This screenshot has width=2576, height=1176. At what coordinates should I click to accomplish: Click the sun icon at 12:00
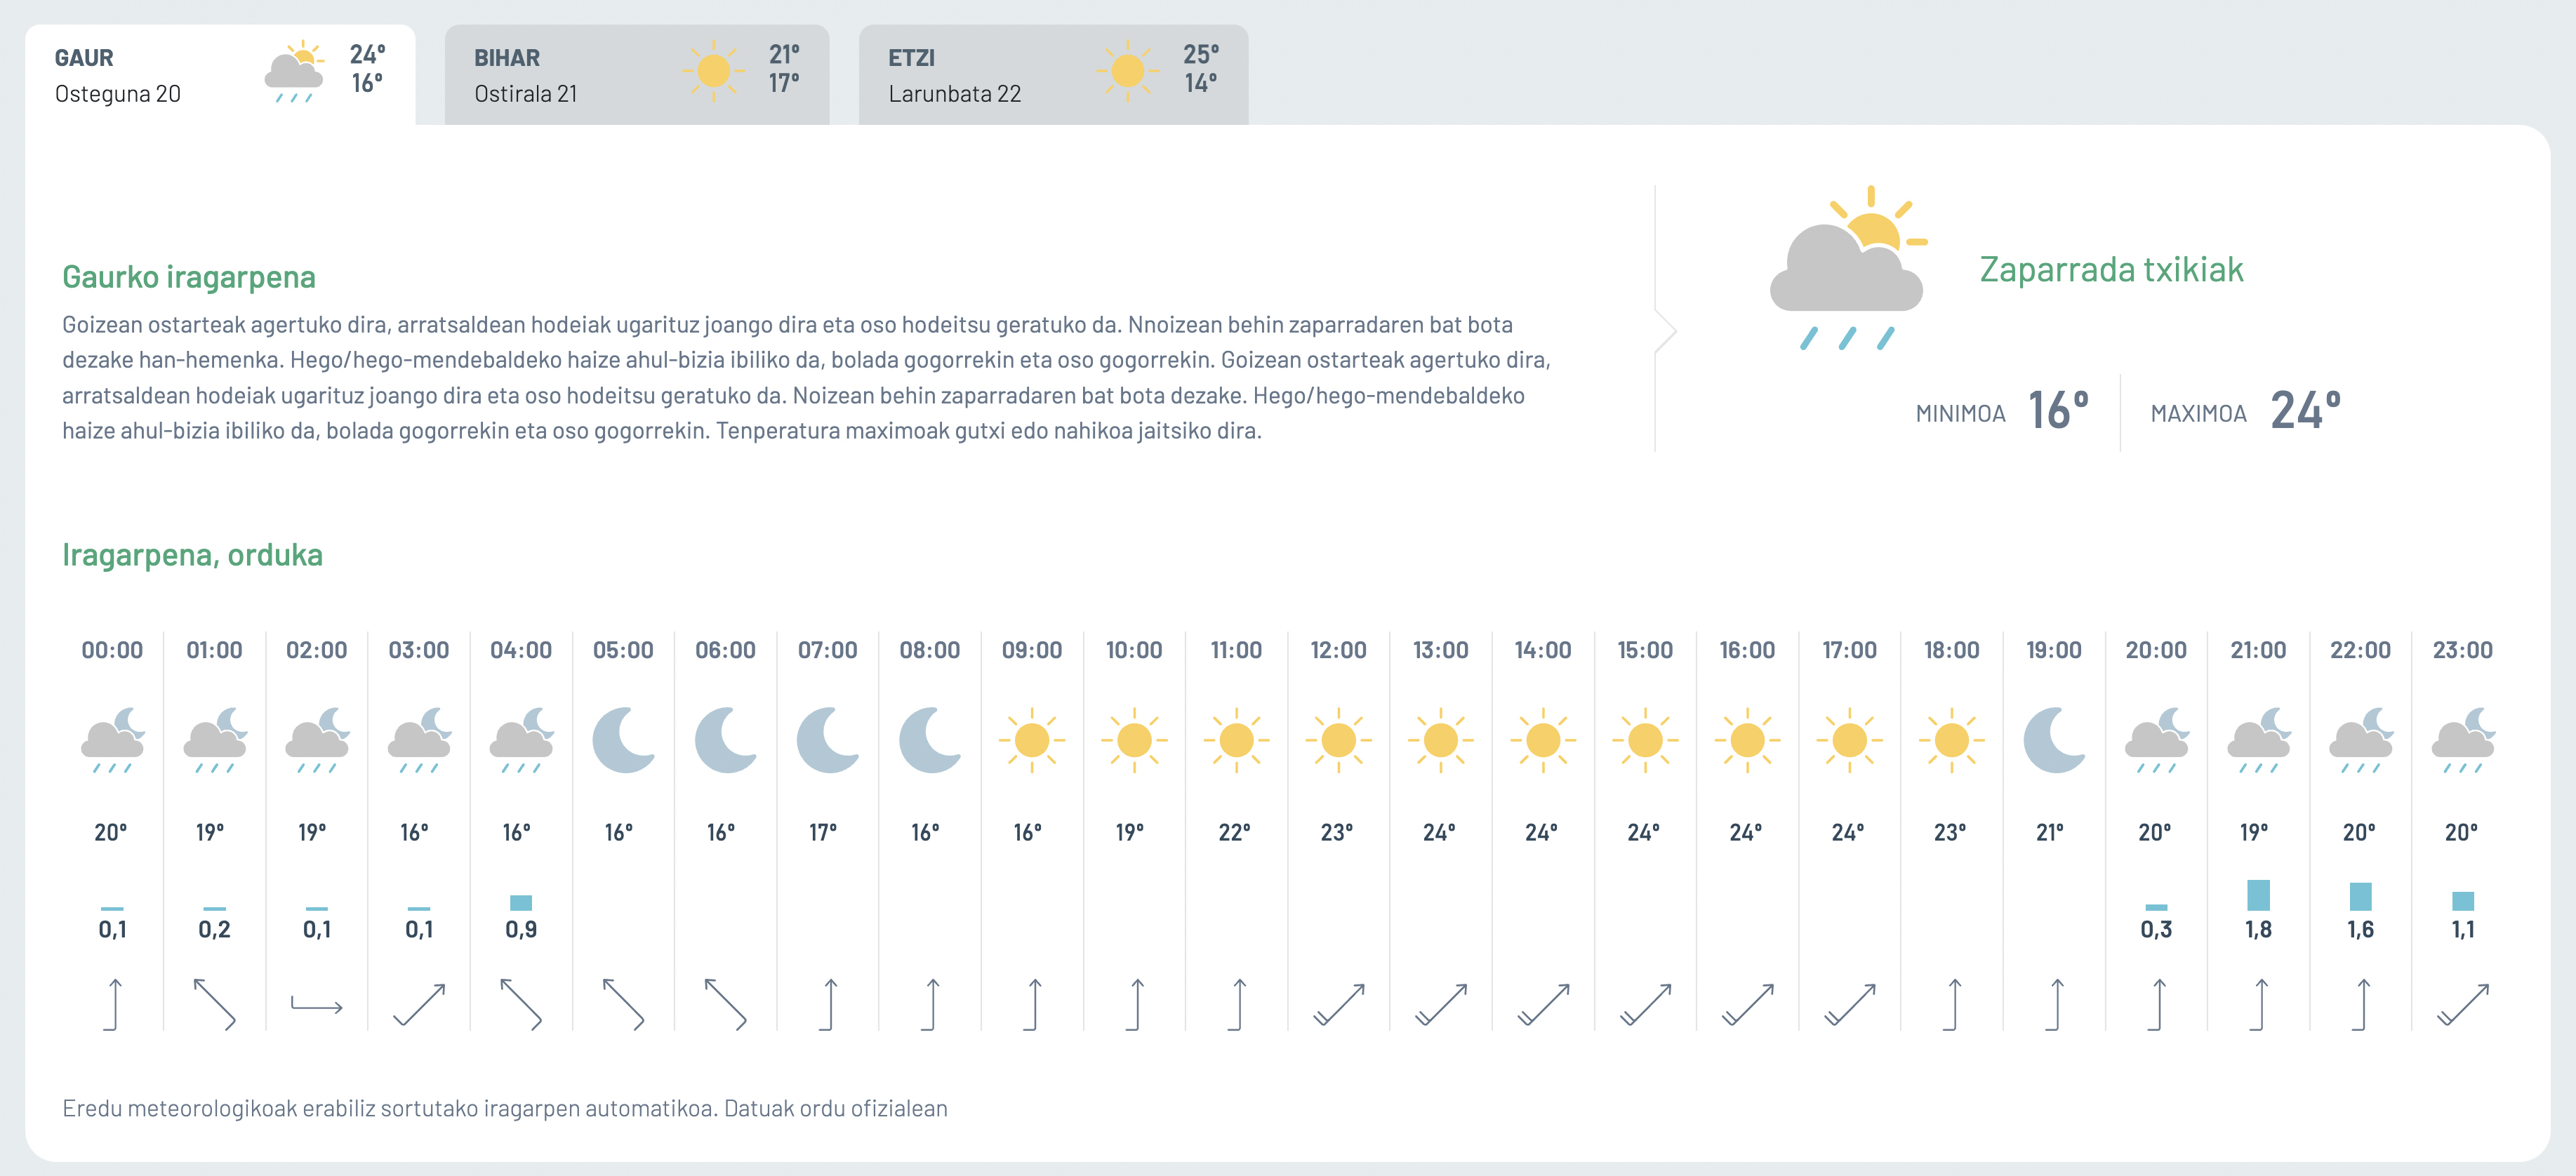(x=1338, y=740)
